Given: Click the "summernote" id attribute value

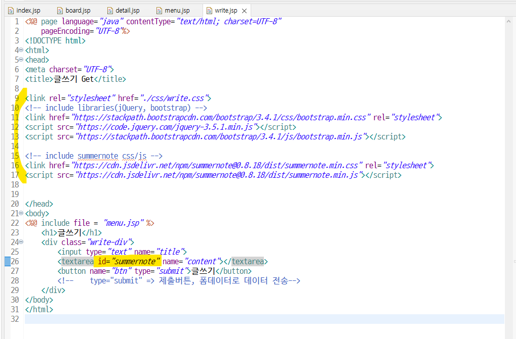Looking at the screenshot, I should point(136,262).
